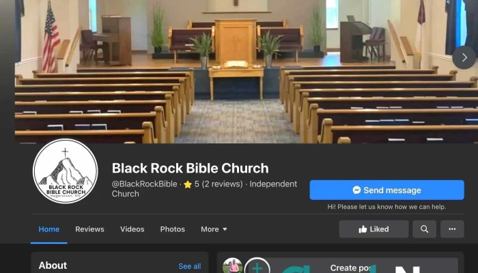View the Photos tab
This screenshot has width=478, height=273.
[x=173, y=229]
